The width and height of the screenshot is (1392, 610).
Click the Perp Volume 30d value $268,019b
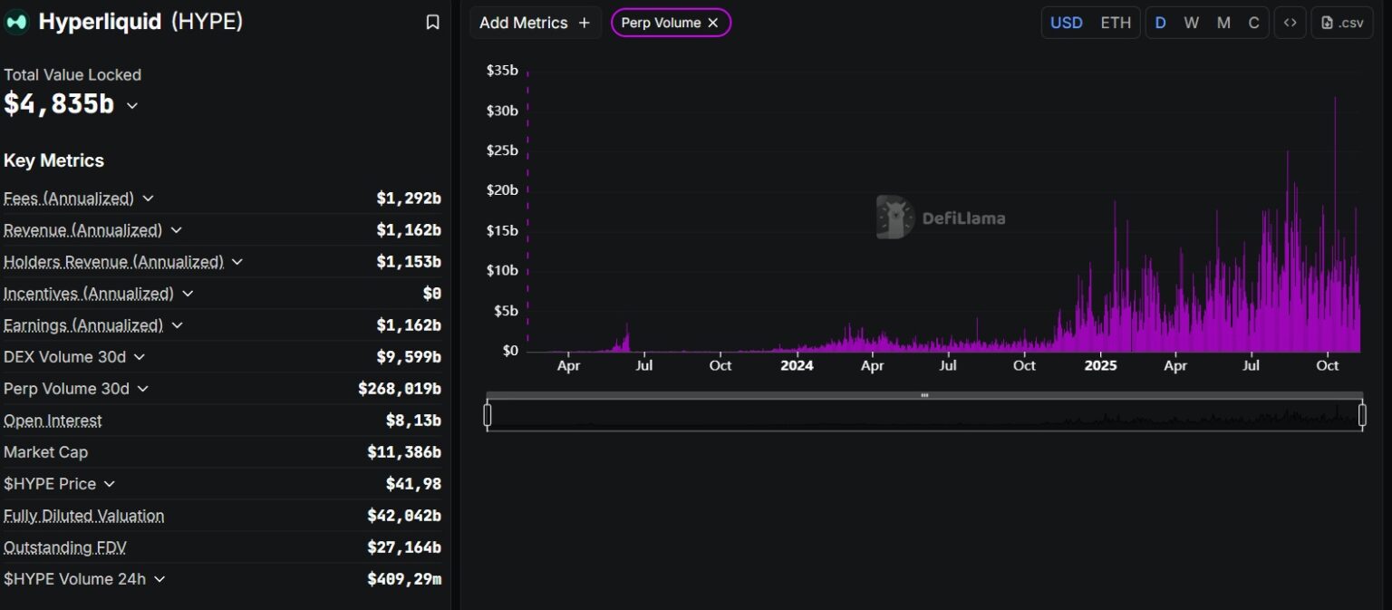point(400,389)
